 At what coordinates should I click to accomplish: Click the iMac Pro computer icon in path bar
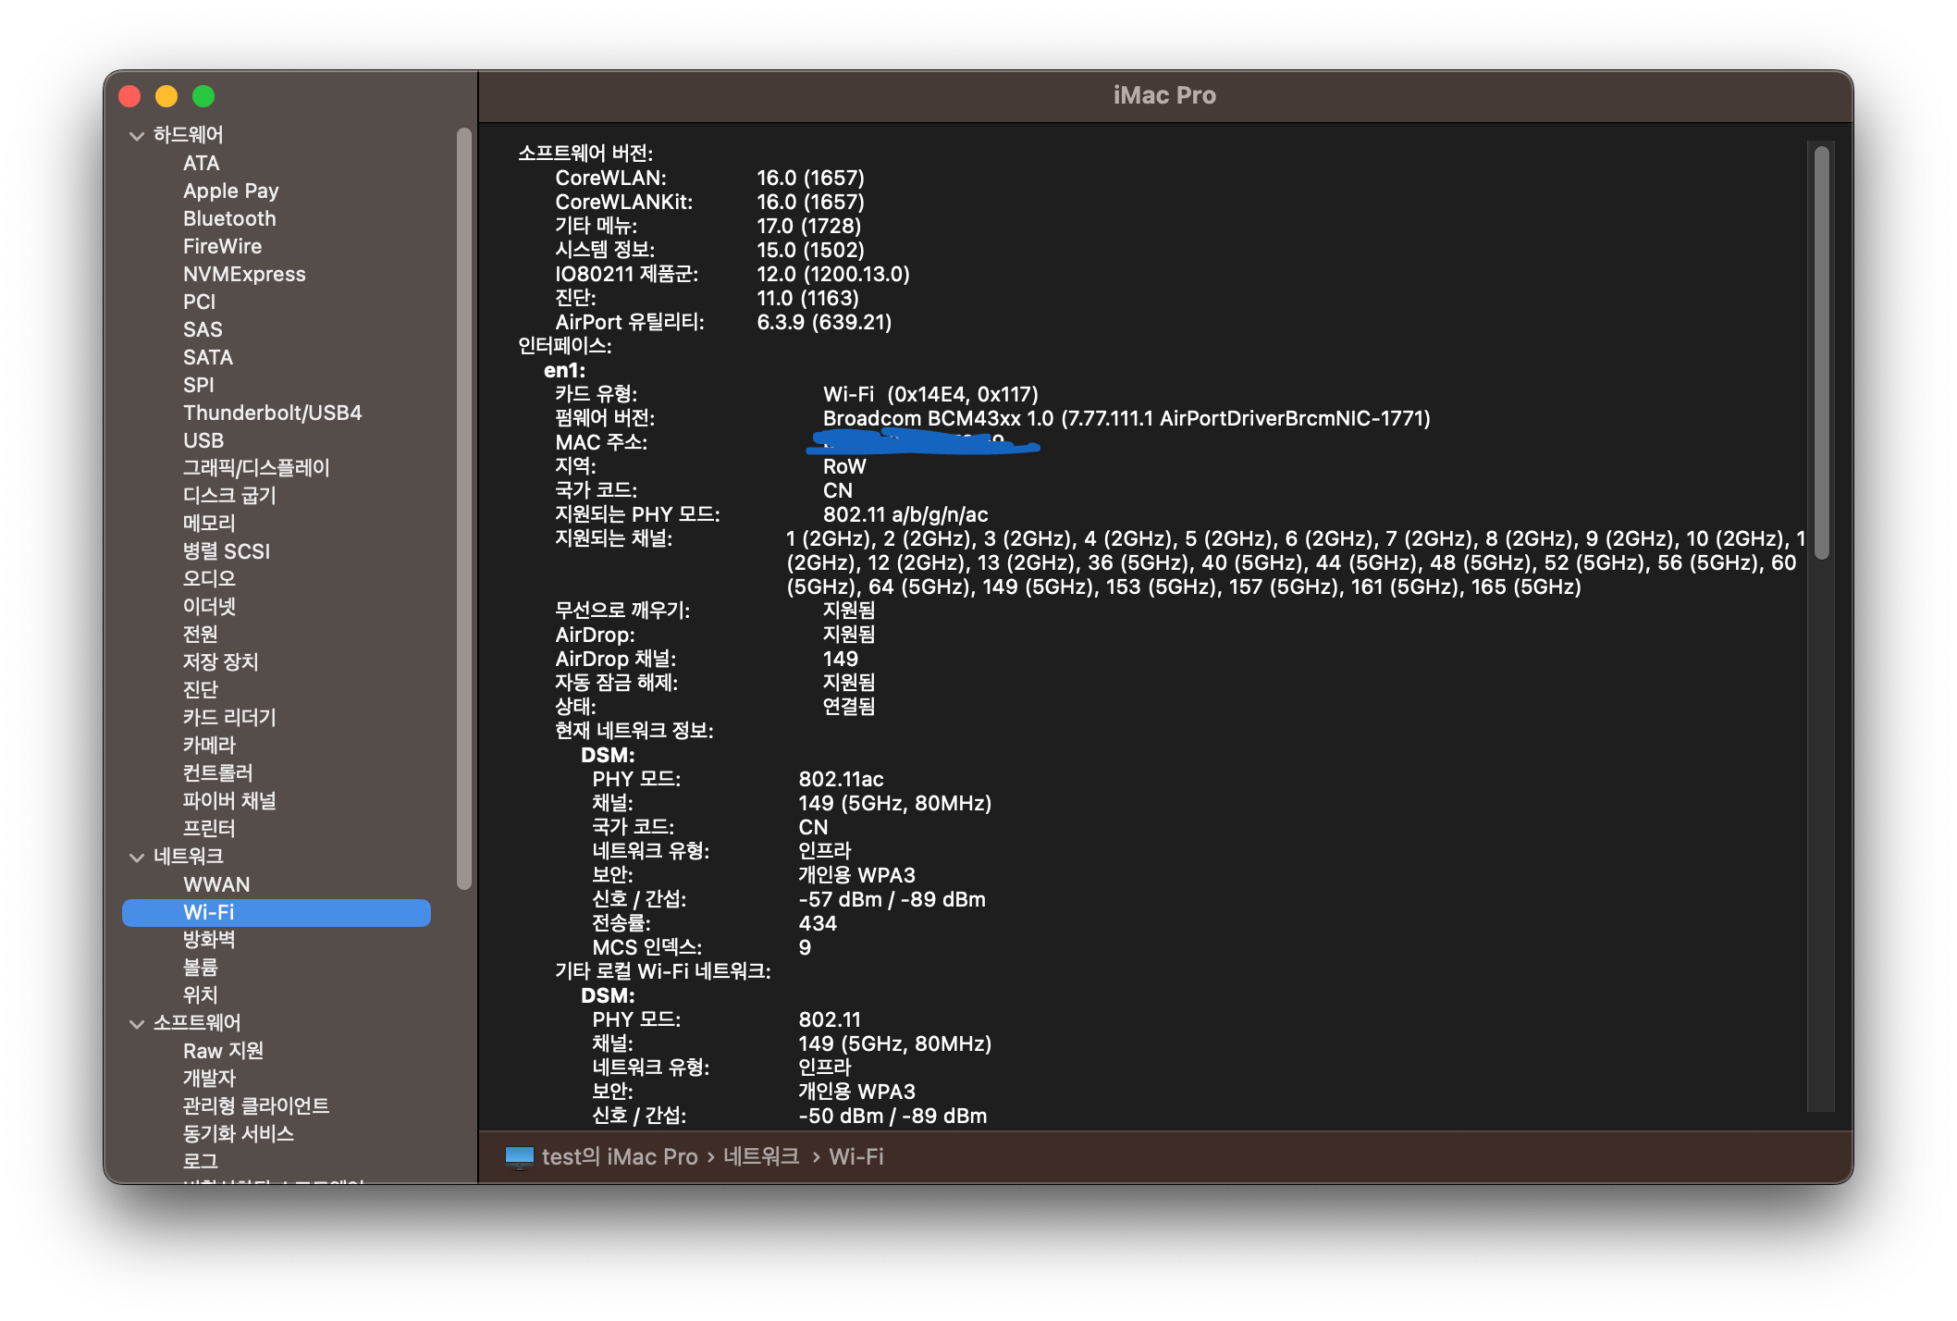[520, 1157]
